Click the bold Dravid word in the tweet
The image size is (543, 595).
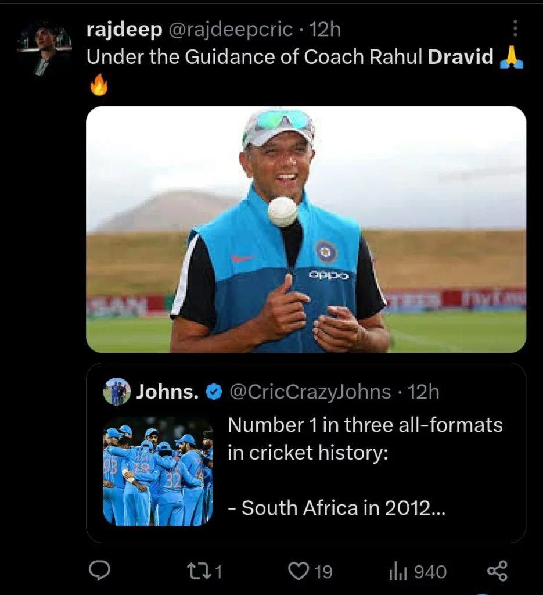[x=461, y=57]
